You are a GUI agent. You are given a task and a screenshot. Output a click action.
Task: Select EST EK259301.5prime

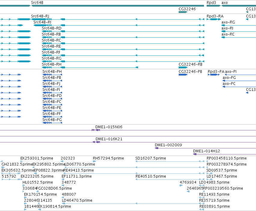click(x=37, y=158)
